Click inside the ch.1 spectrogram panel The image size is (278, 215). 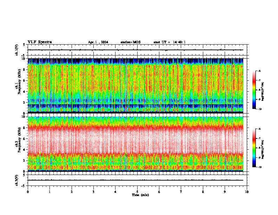coord(135,86)
